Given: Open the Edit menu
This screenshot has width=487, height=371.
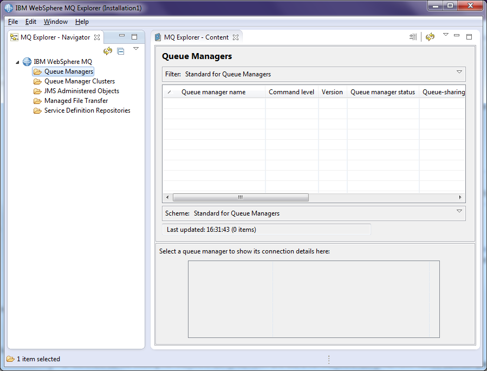Looking at the screenshot, I should click(31, 22).
